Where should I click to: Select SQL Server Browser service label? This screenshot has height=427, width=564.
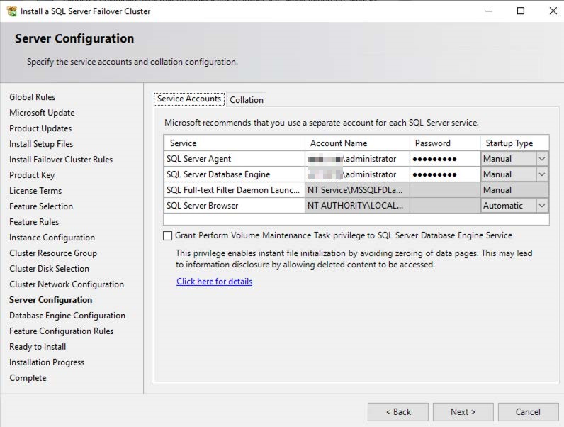[x=202, y=206]
